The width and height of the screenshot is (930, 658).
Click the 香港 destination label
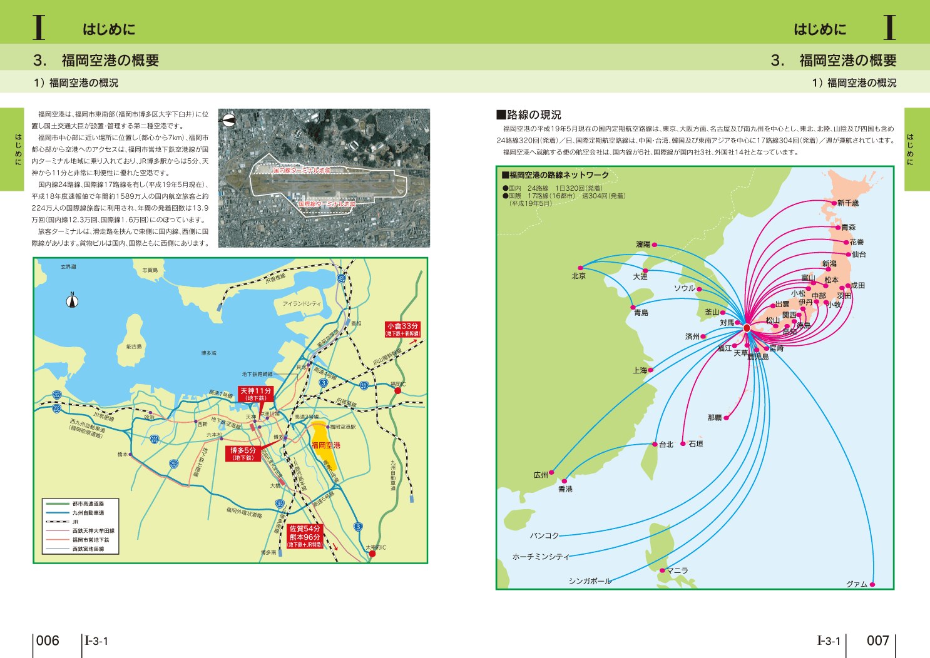(x=565, y=489)
